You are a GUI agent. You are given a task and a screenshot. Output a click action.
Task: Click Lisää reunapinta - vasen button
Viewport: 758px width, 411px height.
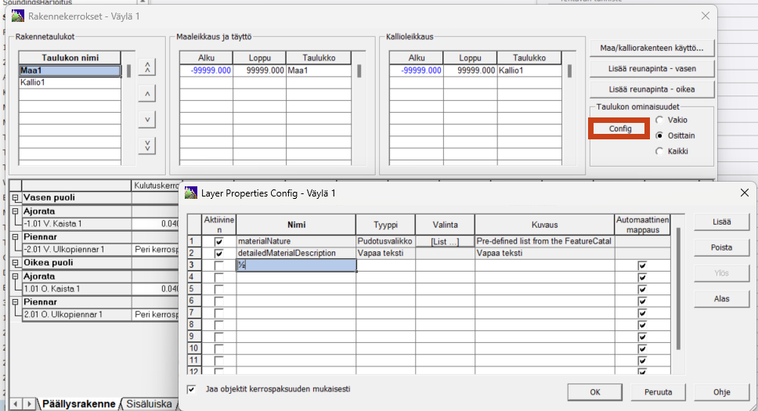[x=652, y=69]
